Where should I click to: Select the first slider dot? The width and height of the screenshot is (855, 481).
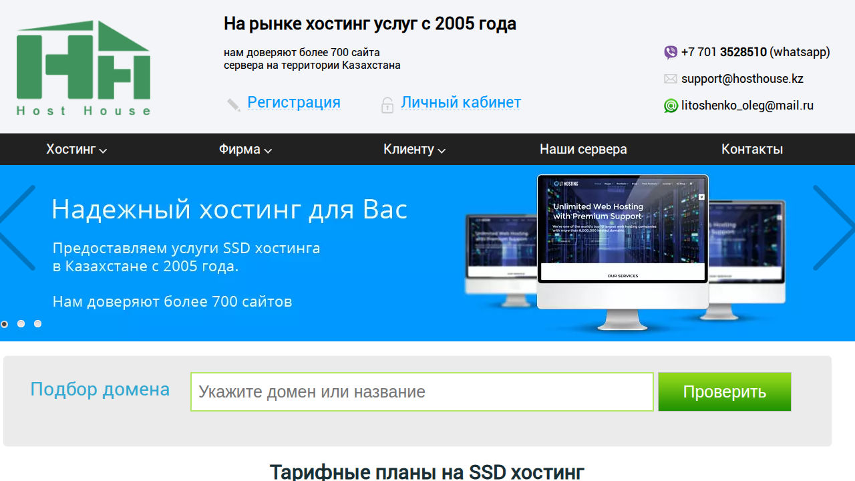coord(4,323)
